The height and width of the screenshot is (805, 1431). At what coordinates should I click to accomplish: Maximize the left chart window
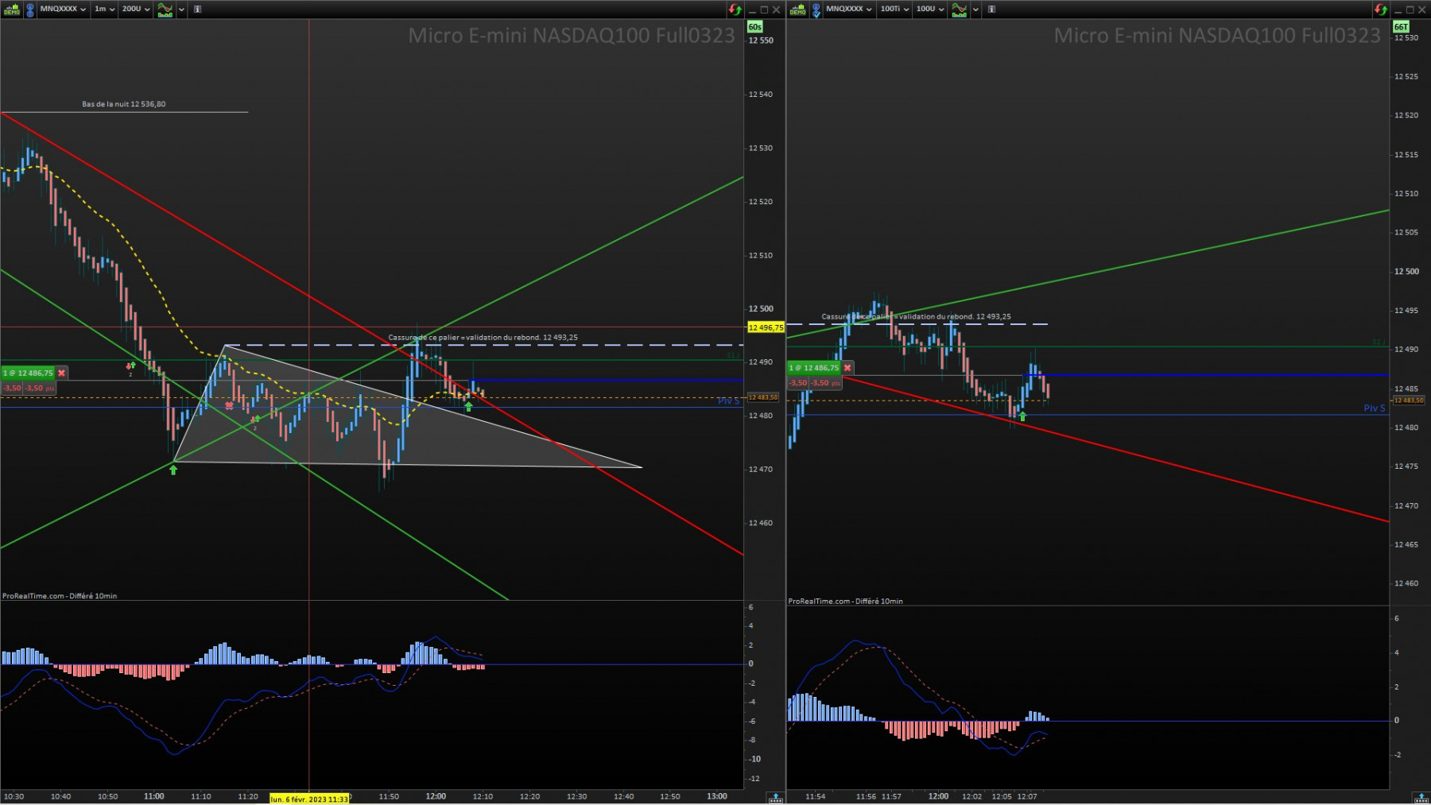(x=764, y=10)
